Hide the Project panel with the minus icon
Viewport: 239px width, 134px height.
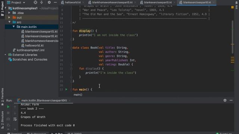[55, 3]
